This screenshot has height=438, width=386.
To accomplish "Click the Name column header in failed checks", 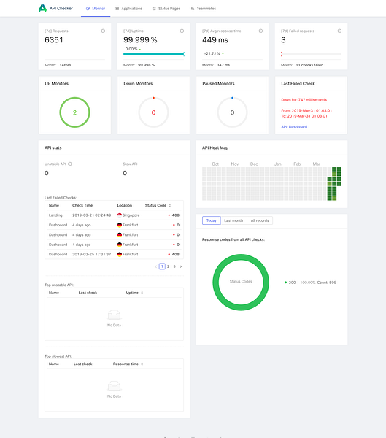I will point(54,205).
